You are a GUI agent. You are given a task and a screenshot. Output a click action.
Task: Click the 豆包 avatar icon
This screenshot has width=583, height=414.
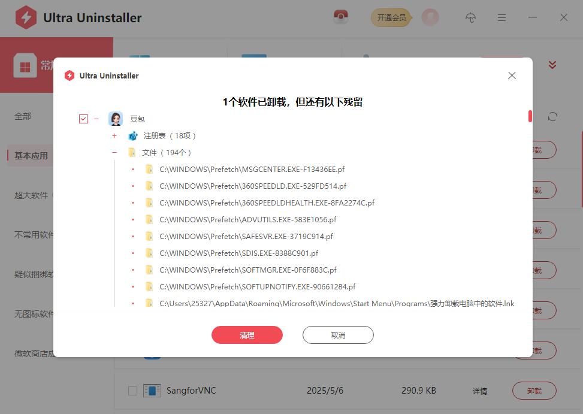[x=116, y=119]
